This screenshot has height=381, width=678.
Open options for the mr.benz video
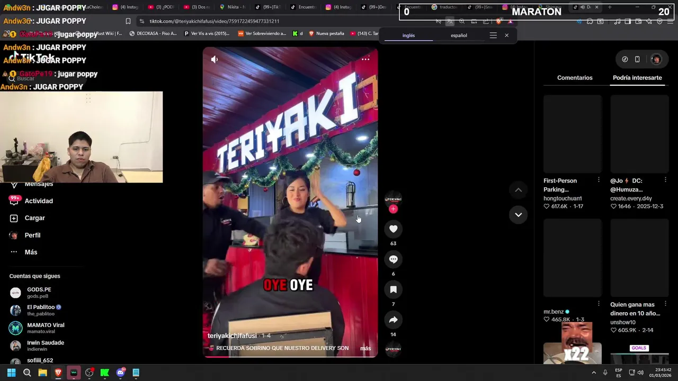[599, 304]
